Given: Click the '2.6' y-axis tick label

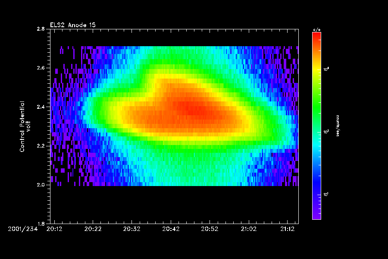Looking at the screenshot, I should pos(41,68).
